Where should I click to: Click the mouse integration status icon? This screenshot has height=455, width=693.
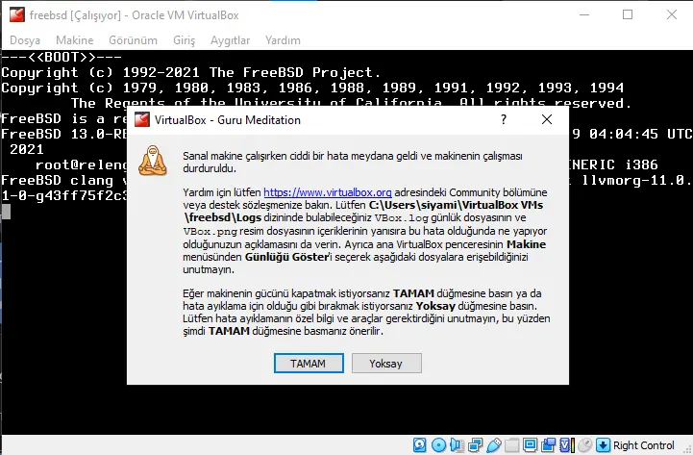pos(584,444)
